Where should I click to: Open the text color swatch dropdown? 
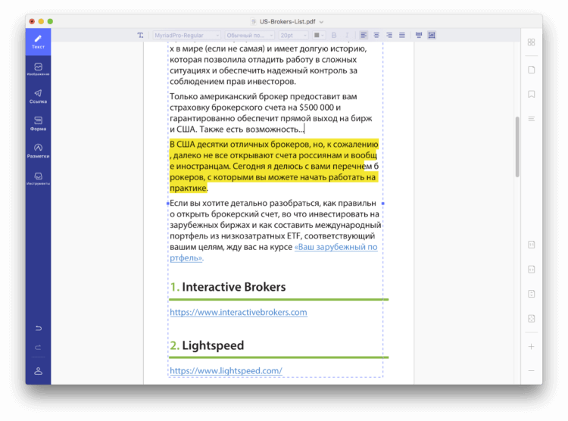coord(319,35)
